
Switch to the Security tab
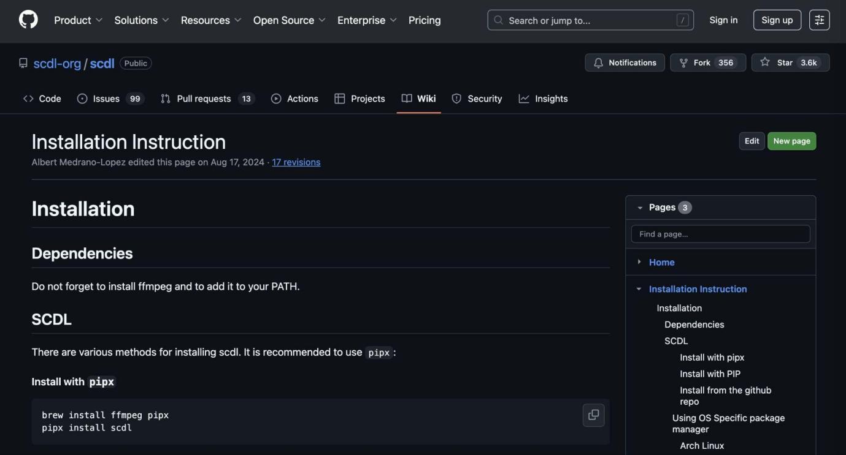[x=477, y=99]
